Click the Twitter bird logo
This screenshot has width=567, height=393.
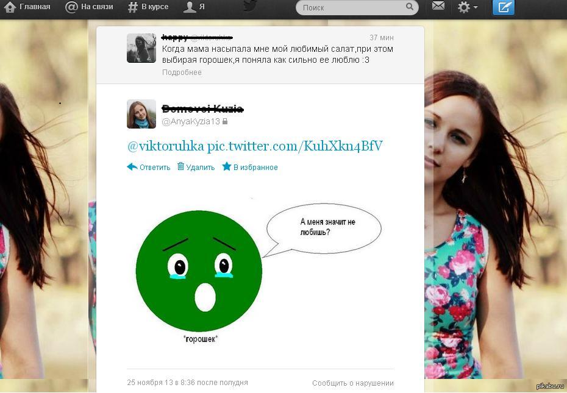pos(250,5)
